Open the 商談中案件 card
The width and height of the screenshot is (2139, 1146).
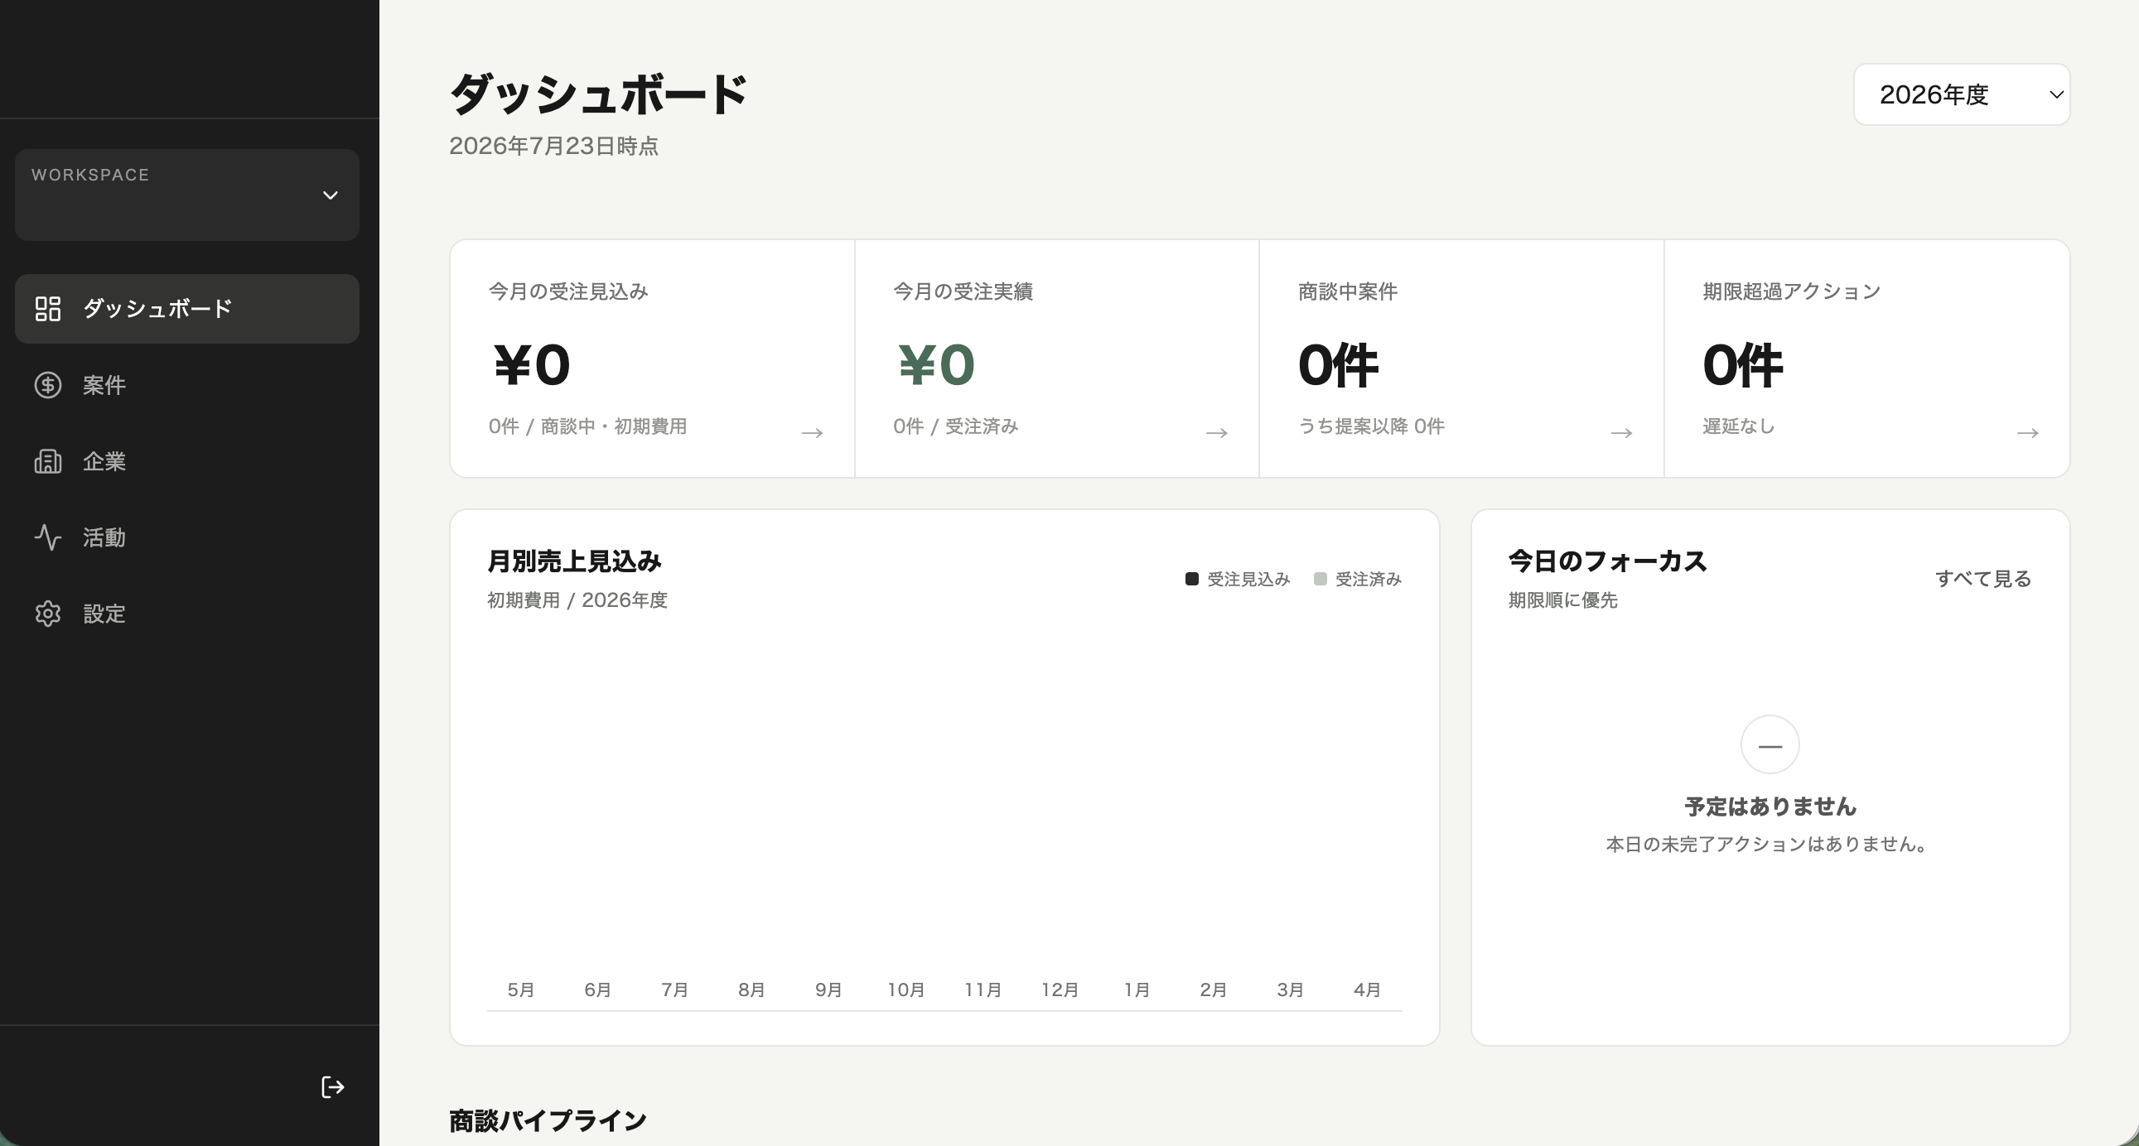click(1461, 359)
